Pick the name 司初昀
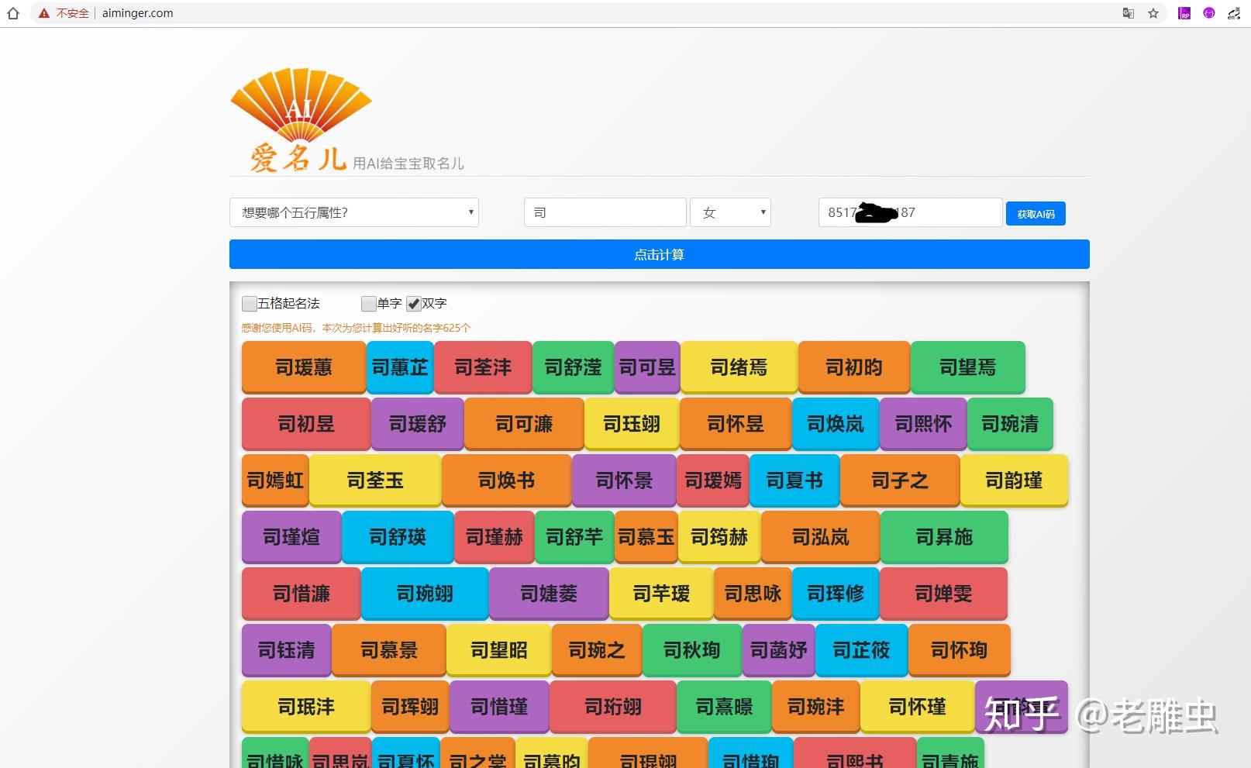 (x=854, y=367)
